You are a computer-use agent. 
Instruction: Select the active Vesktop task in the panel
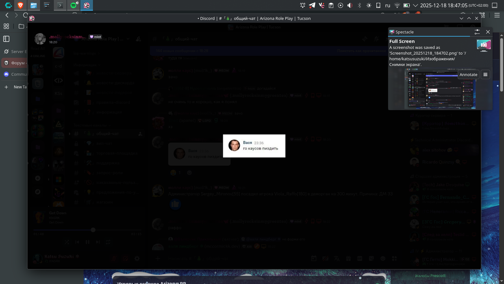pos(87,6)
